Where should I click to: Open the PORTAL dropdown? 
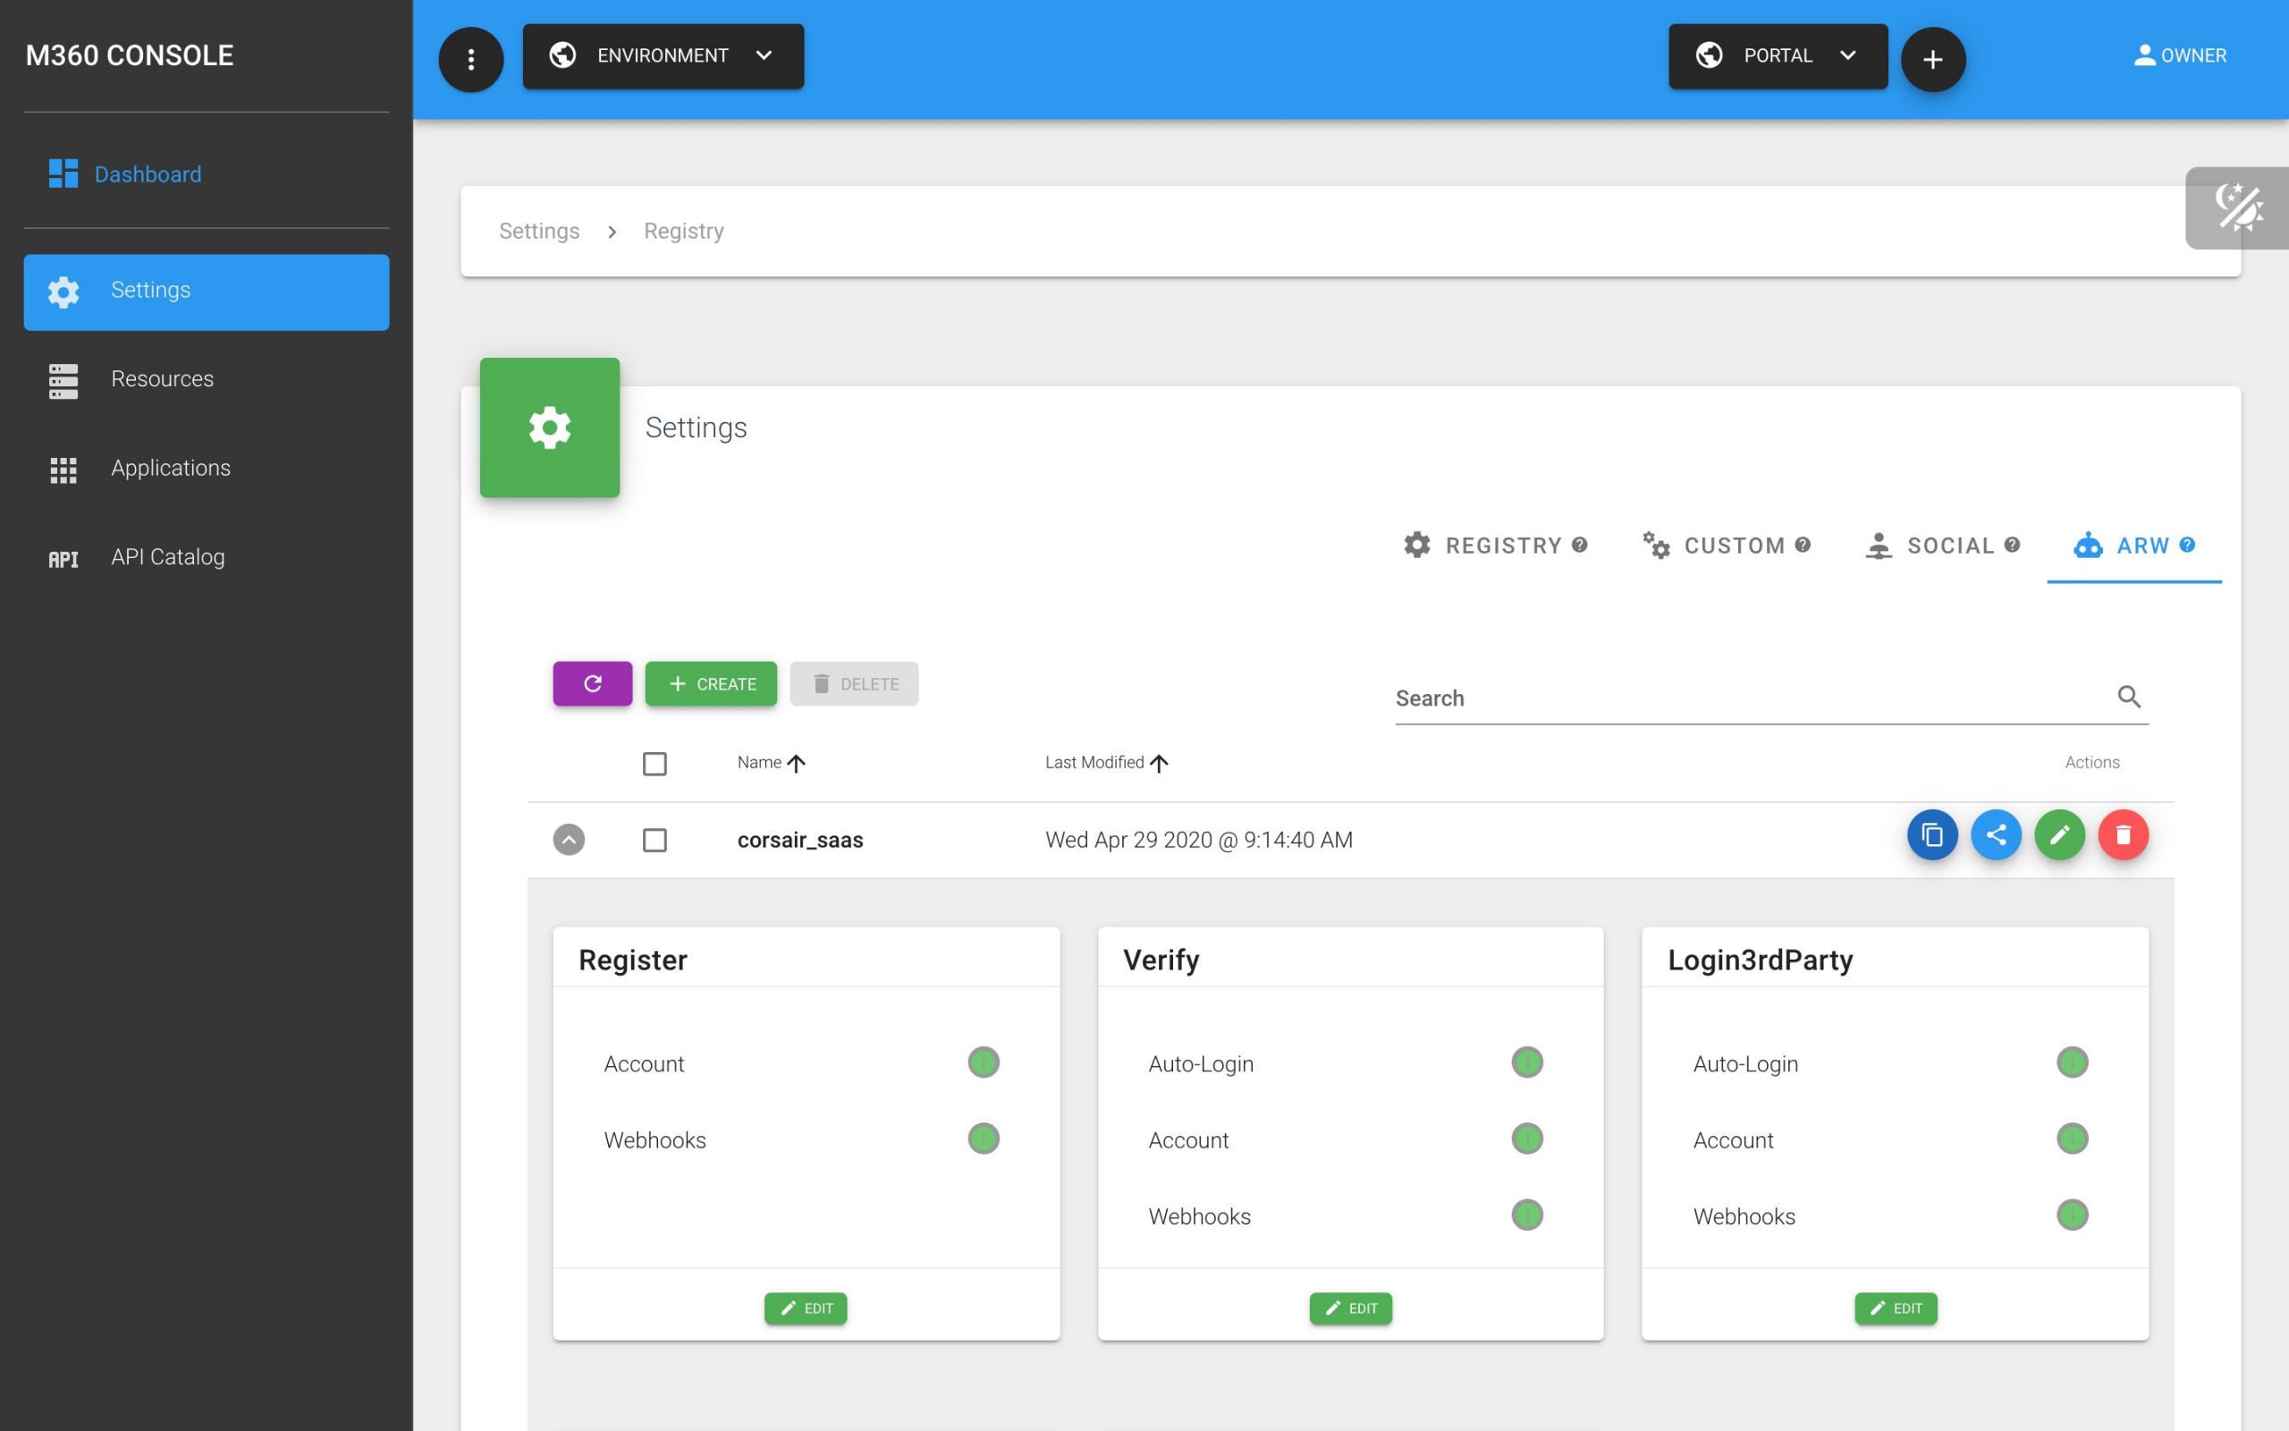tap(1778, 56)
